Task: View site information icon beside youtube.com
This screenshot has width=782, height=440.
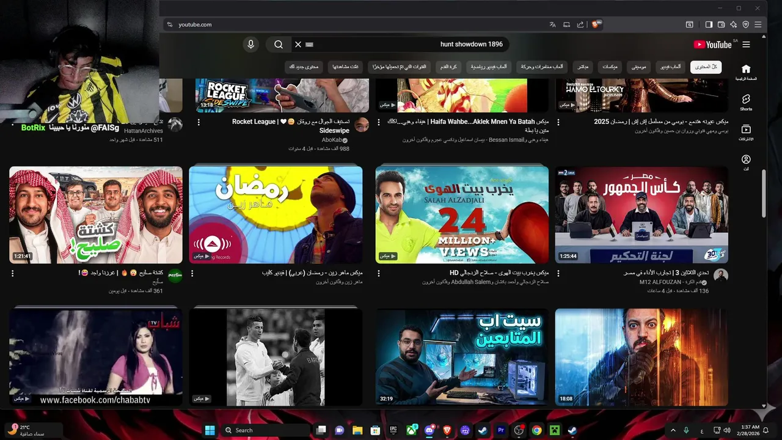Action: pos(170,24)
